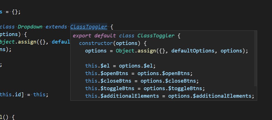Place cursor on the Dropdown class name
The image size is (272, 120).
tap(30, 27)
